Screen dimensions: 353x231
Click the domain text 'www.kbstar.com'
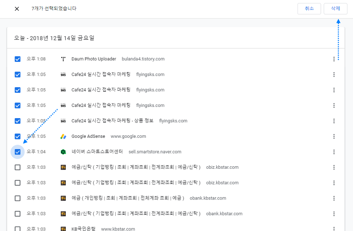[118, 229]
